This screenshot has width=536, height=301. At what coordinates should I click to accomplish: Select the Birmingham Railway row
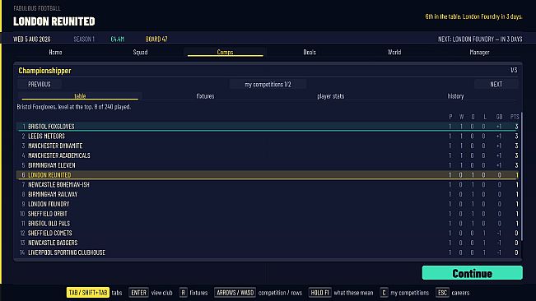[268, 194]
